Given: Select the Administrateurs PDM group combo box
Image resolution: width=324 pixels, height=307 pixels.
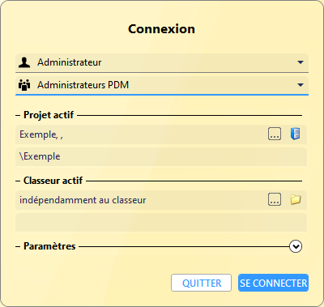Looking at the screenshot, I should 162,86.
